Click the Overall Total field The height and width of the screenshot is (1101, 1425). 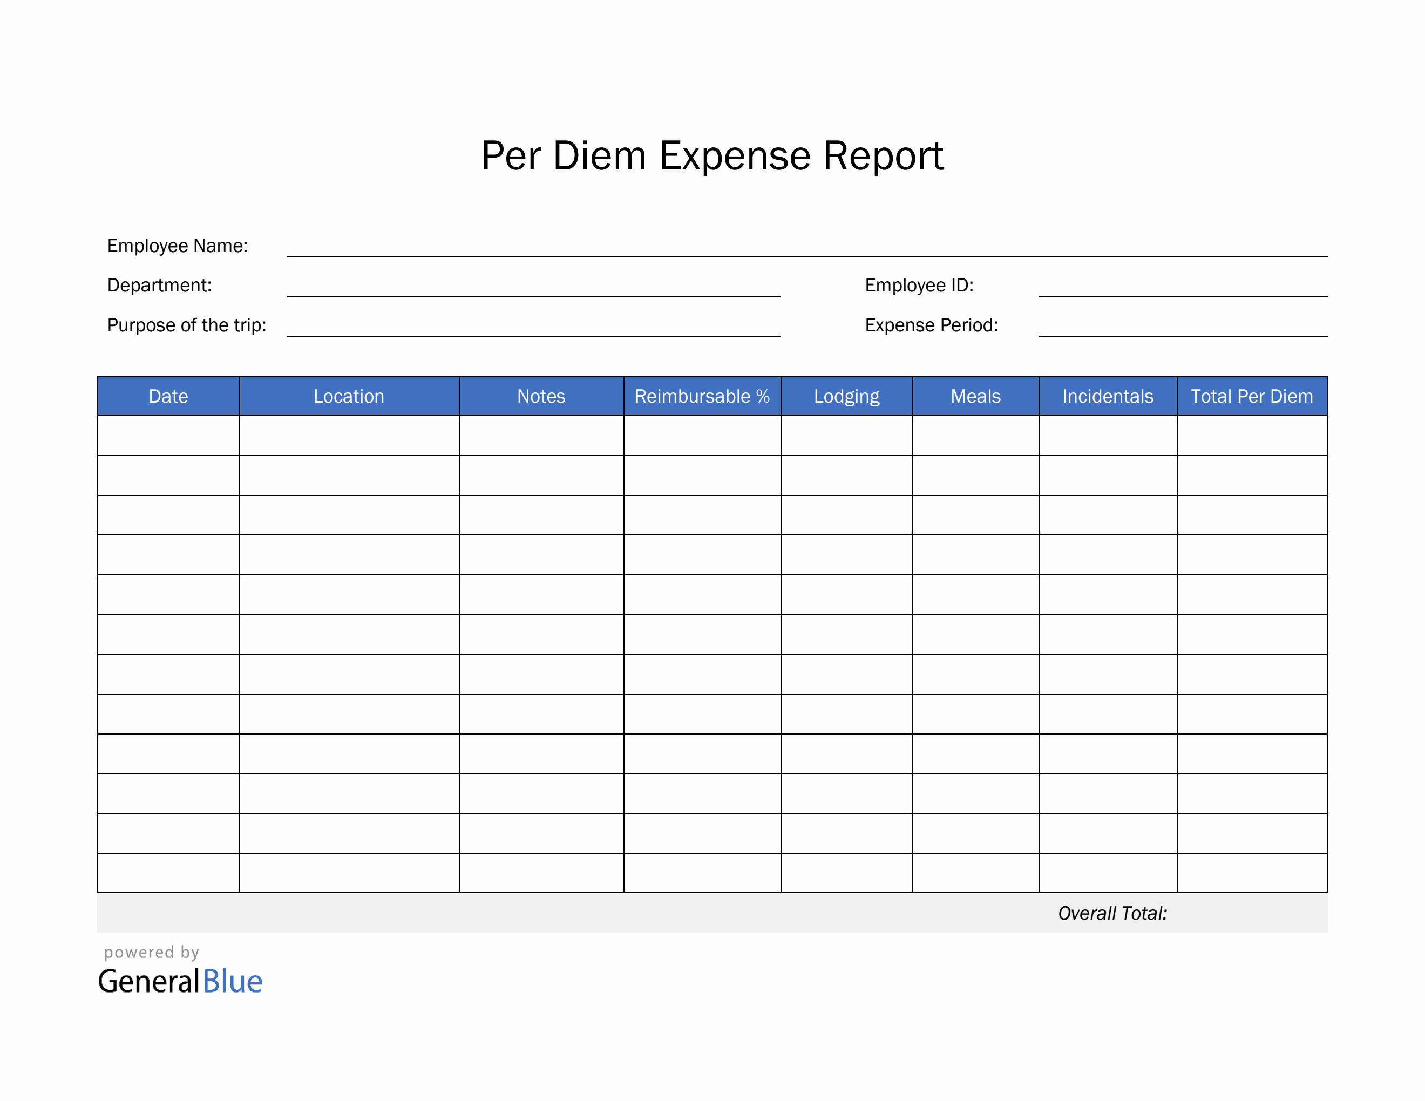1113,913
